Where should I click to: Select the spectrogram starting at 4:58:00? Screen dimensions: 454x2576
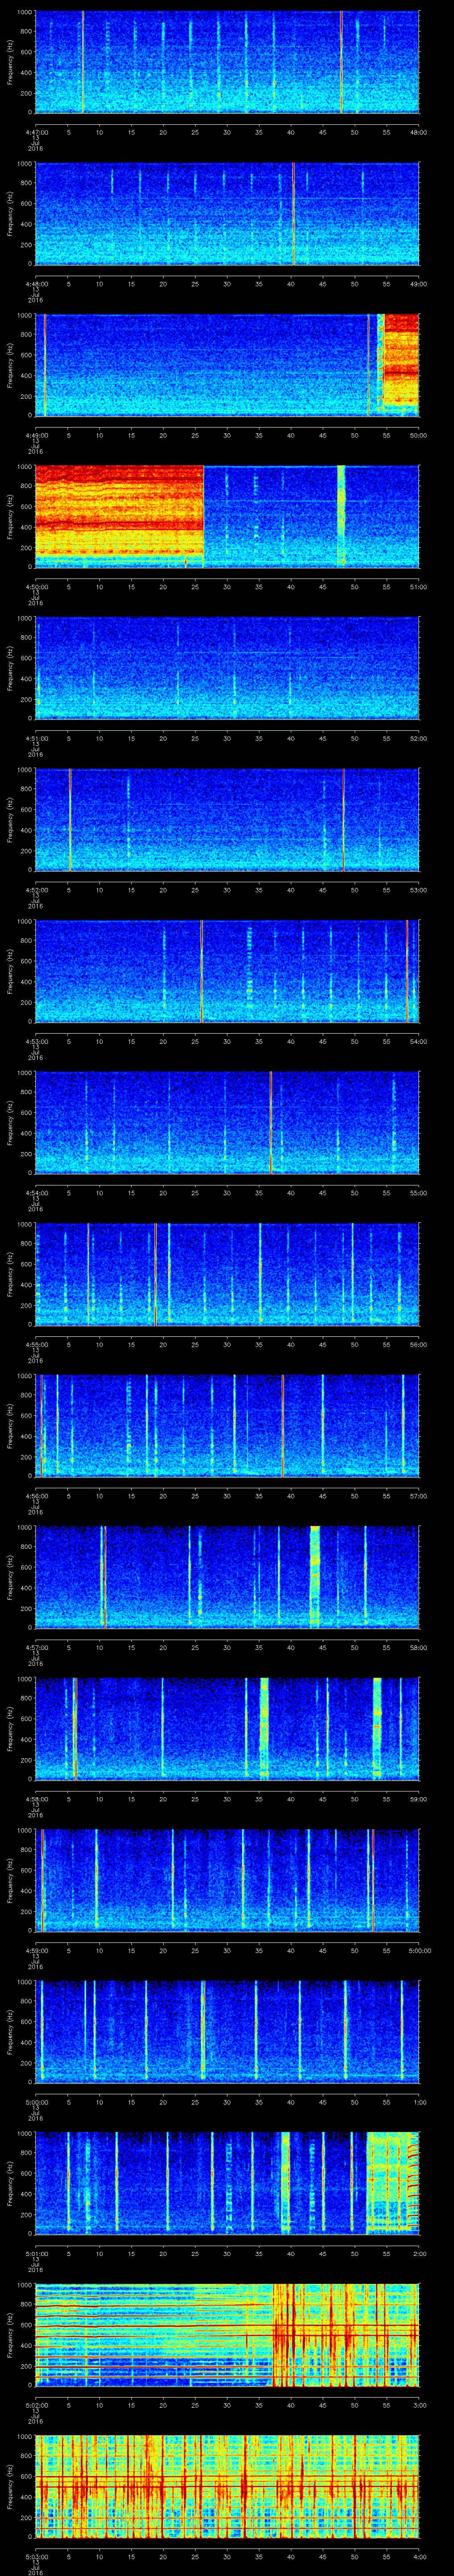227,1729
